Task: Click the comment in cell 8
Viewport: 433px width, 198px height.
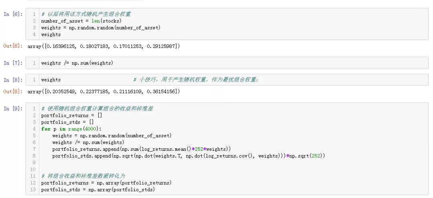Action: tap(196, 80)
